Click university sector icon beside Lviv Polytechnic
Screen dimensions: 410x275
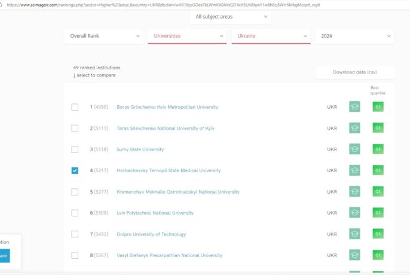[x=354, y=213]
